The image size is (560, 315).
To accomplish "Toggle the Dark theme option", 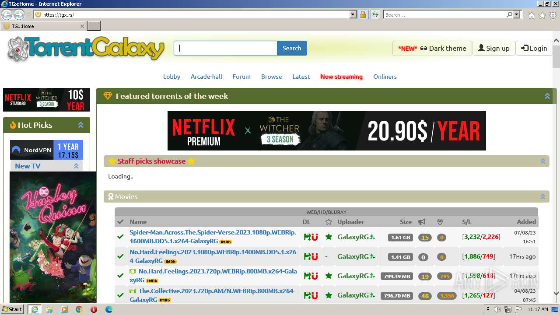I will click(x=432, y=48).
